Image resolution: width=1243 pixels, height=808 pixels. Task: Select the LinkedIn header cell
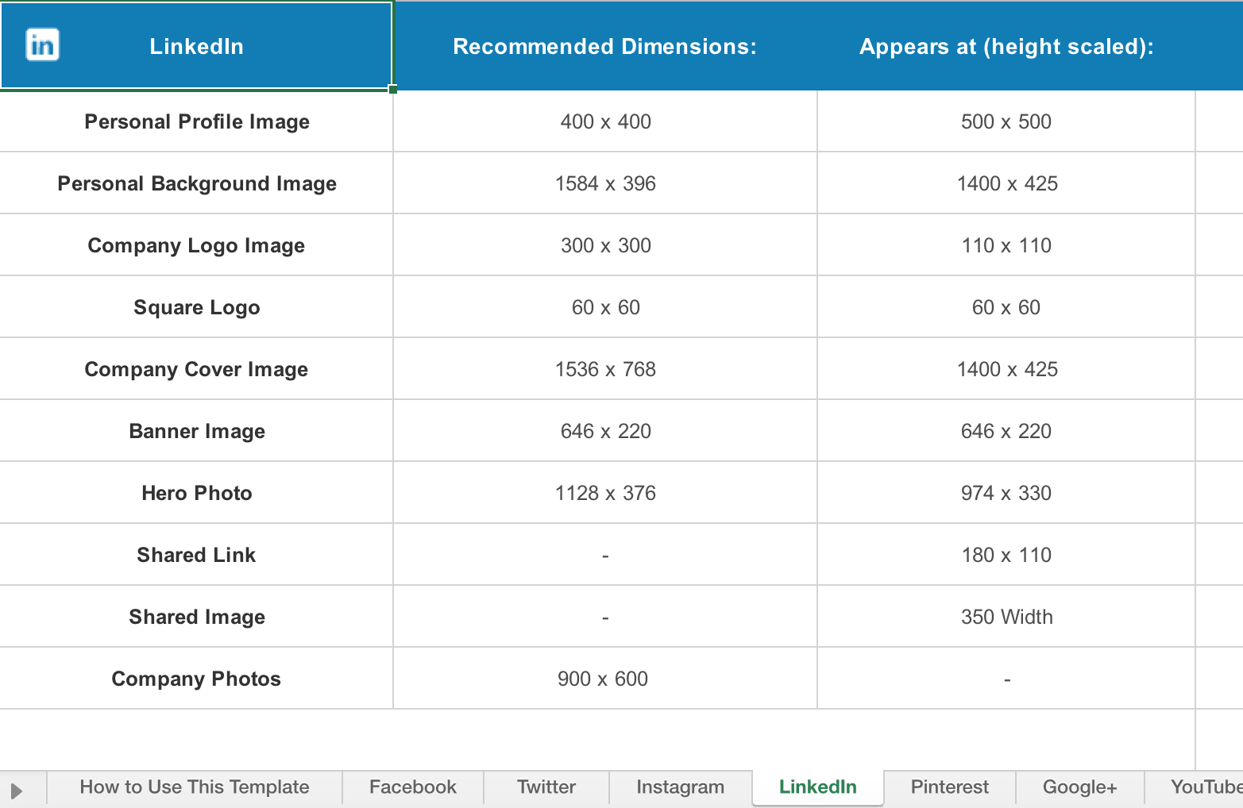196,45
